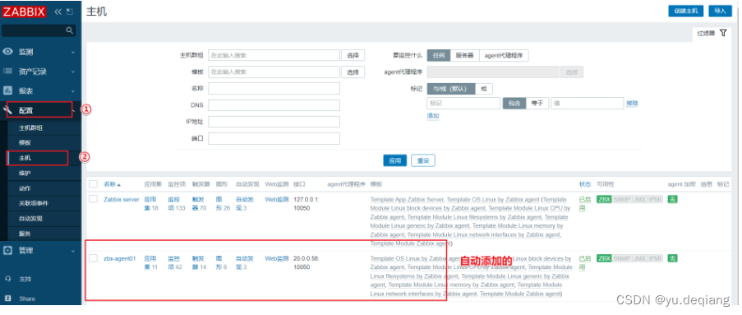The height and width of the screenshot is (315, 742).
Task: Select 服务器 monitoring option
Action: click(x=465, y=55)
